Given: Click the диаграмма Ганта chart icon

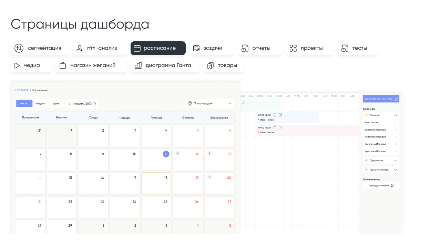Looking at the screenshot, I should 138,65.
